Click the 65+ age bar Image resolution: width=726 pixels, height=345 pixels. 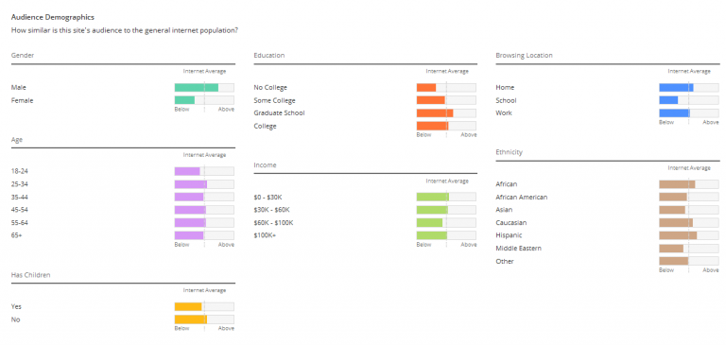point(204,235)
